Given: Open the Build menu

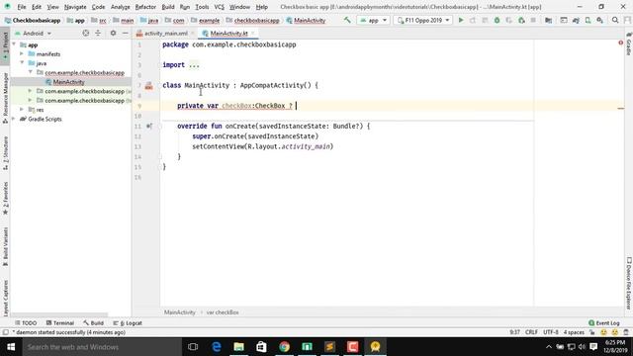Looking at the screenshot, I should click(168, 7).
